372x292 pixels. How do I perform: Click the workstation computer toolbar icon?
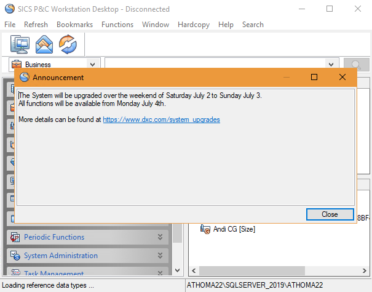click(20, 45)
